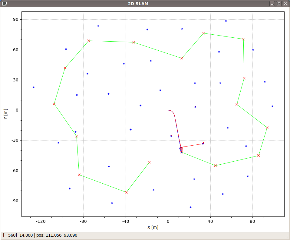The image size is (290, 240).
Task: Click the landmark at the red observation line's end
Action: (203, 144)
